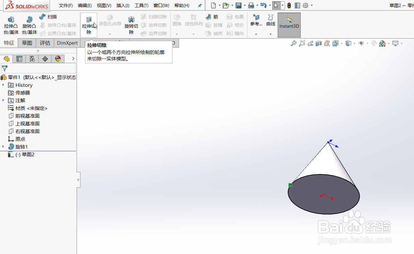Click the Zoom to Area icon
Viewport: 414px width, 254px height.
302,43
